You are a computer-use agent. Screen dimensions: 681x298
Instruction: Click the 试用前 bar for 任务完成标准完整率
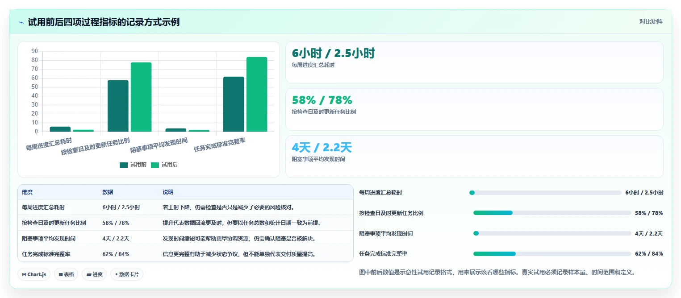point(234,104)
